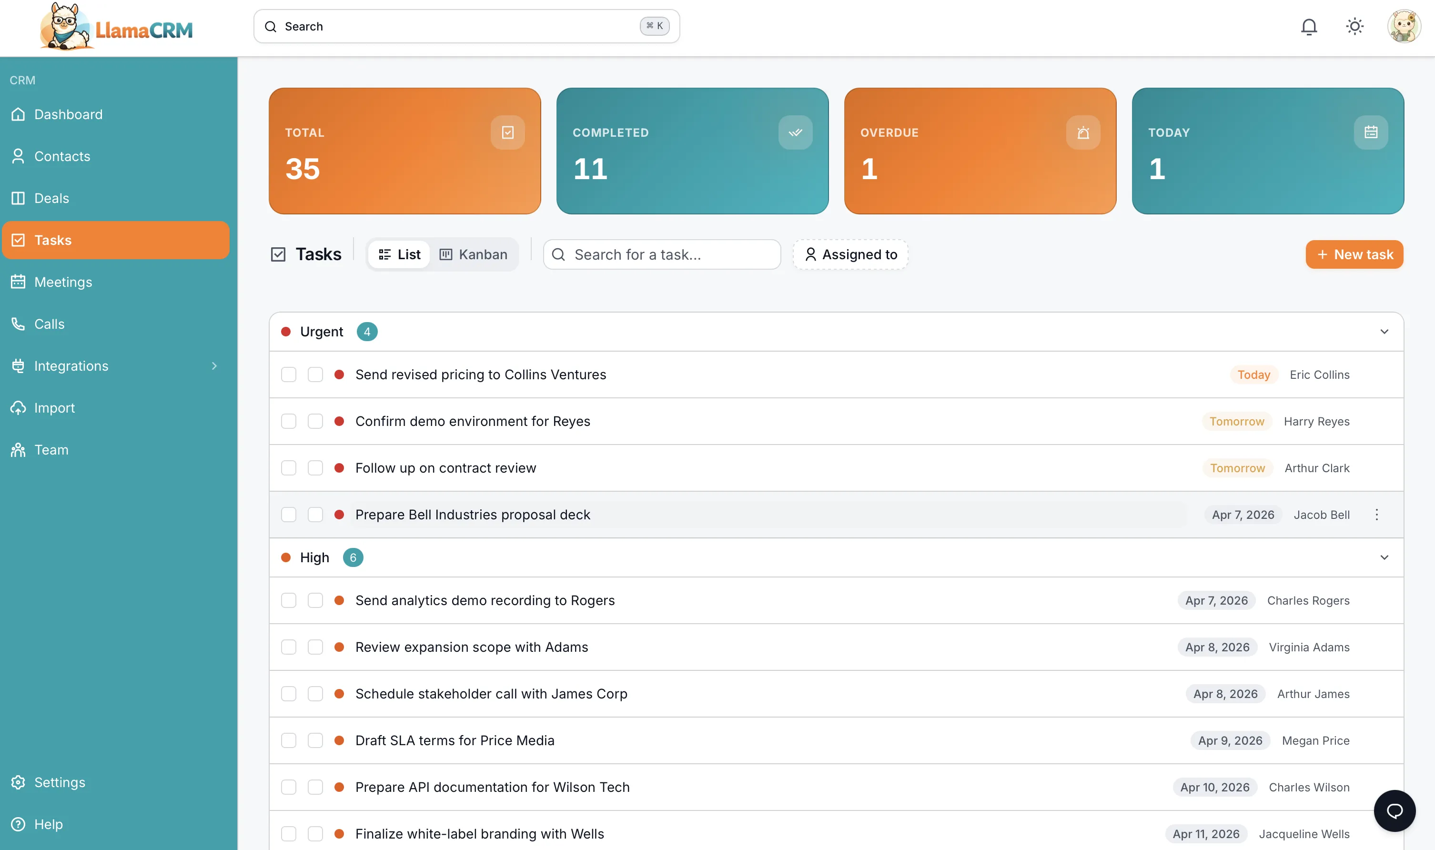Click the user avatar in top bar
The height and width of the screenshot is (850, 1435).
coord(1404,26)
